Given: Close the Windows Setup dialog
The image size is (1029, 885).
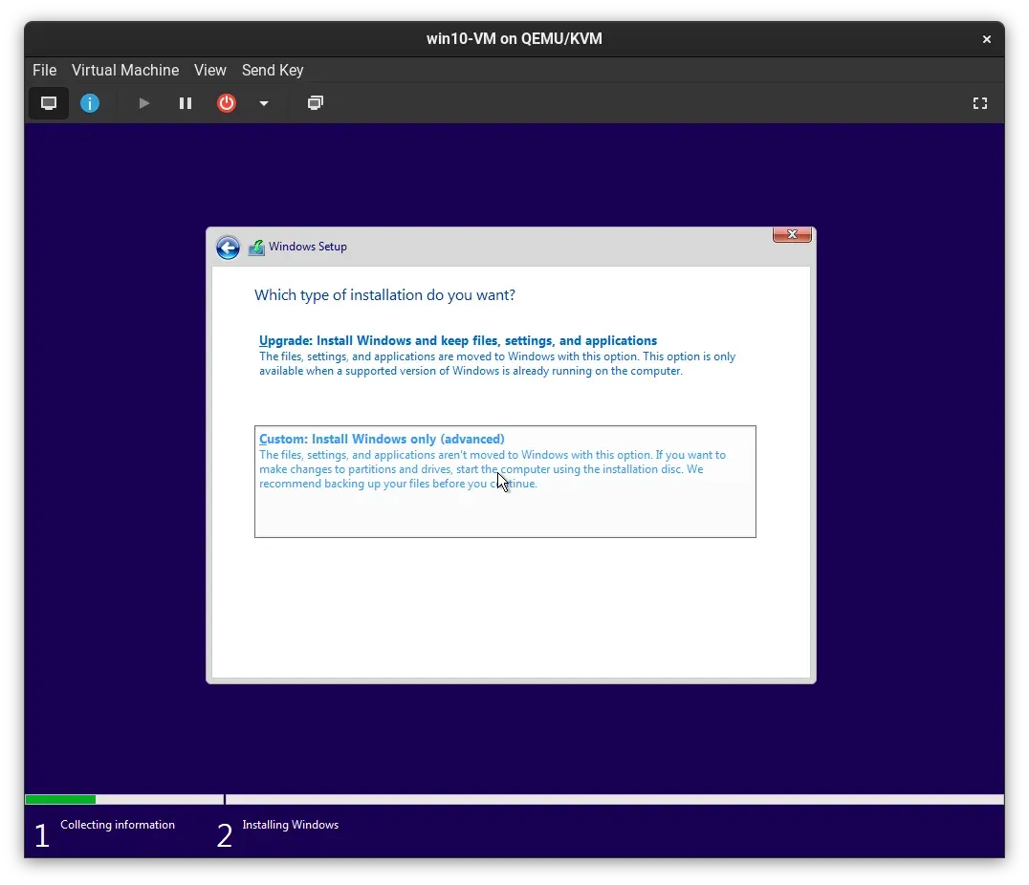Looking at the screenshot, I should [792, 234].
